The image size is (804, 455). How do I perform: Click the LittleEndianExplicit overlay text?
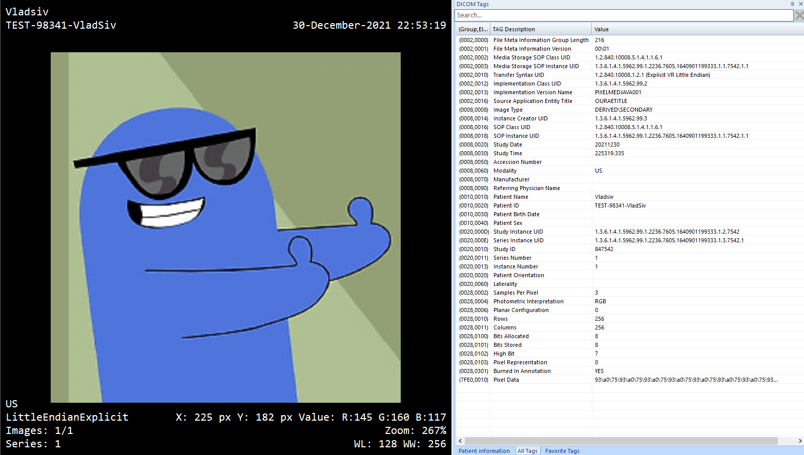67,417
